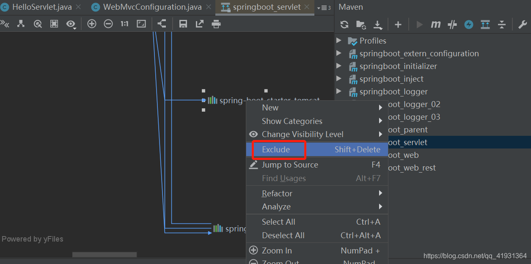Hide the diagram toolbar with the collapse chevrons
The image size is (531, 264).
point(5,24)
